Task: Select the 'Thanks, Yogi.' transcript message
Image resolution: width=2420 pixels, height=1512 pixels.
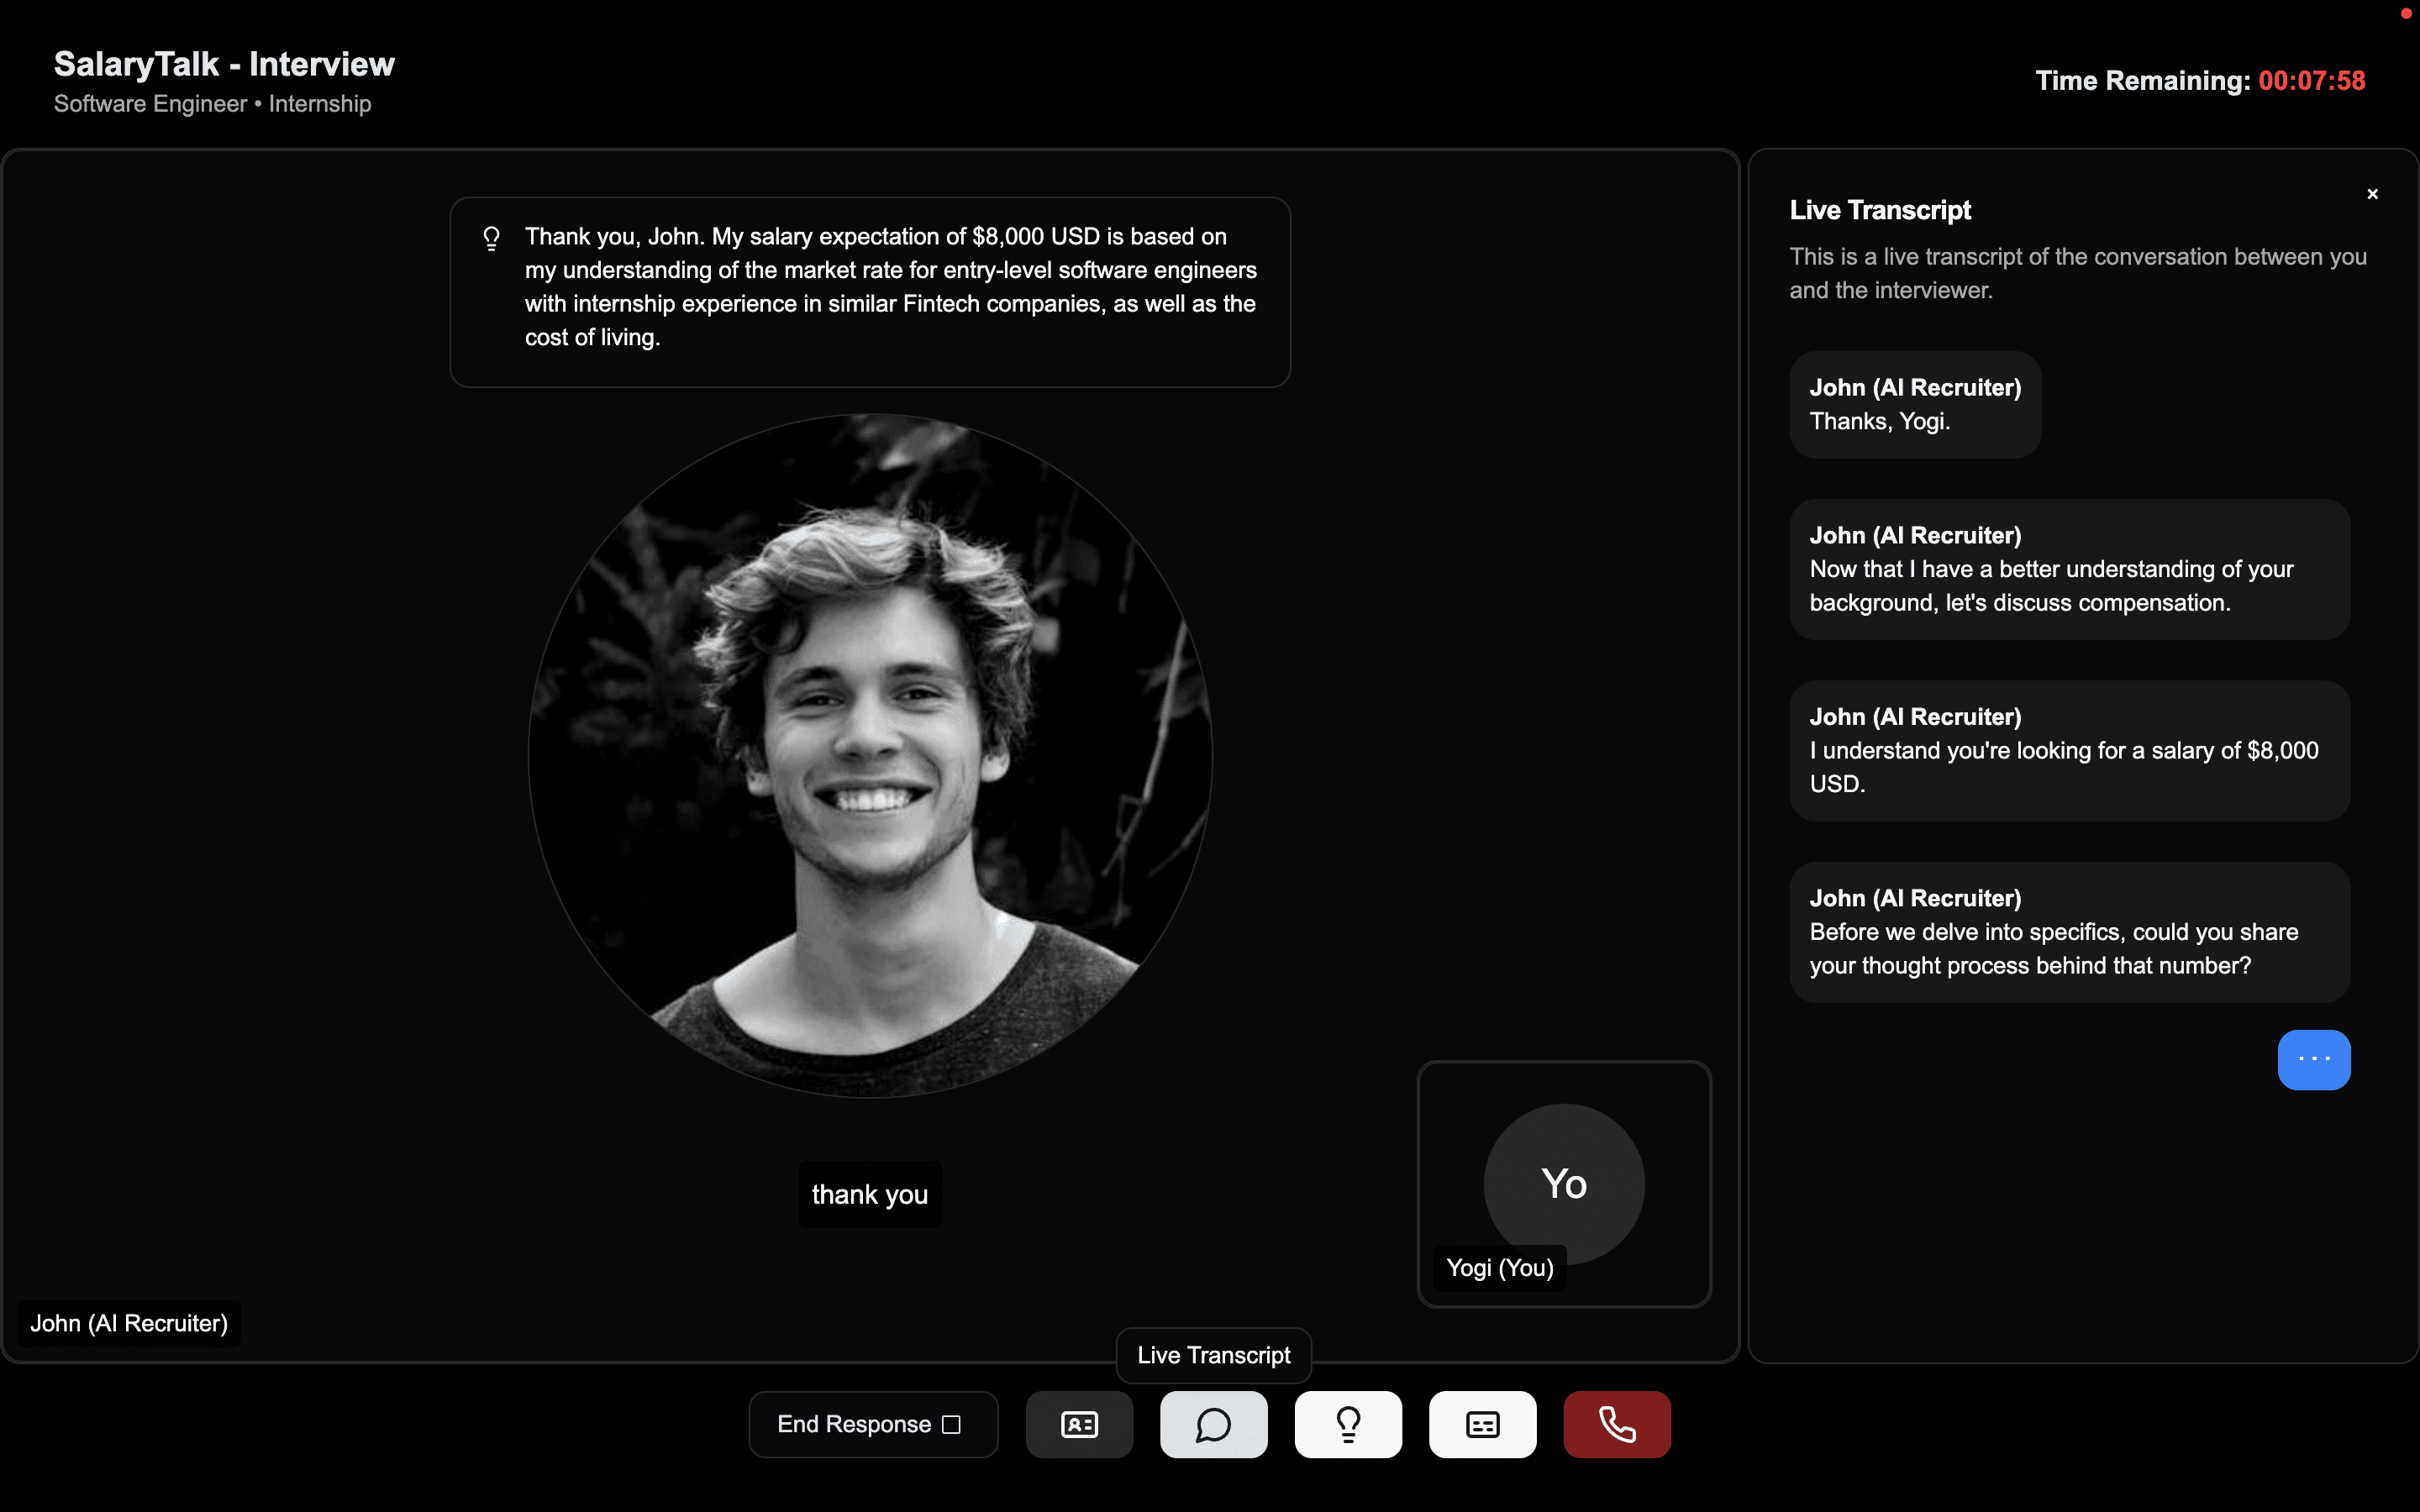Action: coord(1913,404)
